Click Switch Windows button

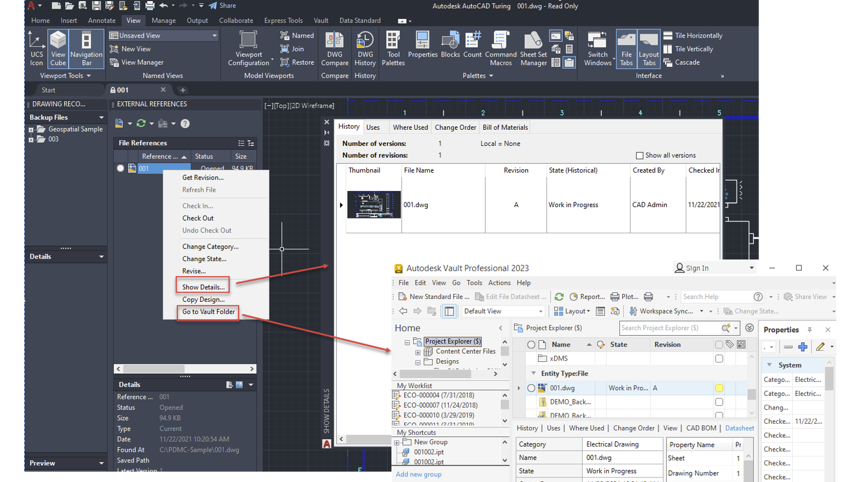click(598, 49)
